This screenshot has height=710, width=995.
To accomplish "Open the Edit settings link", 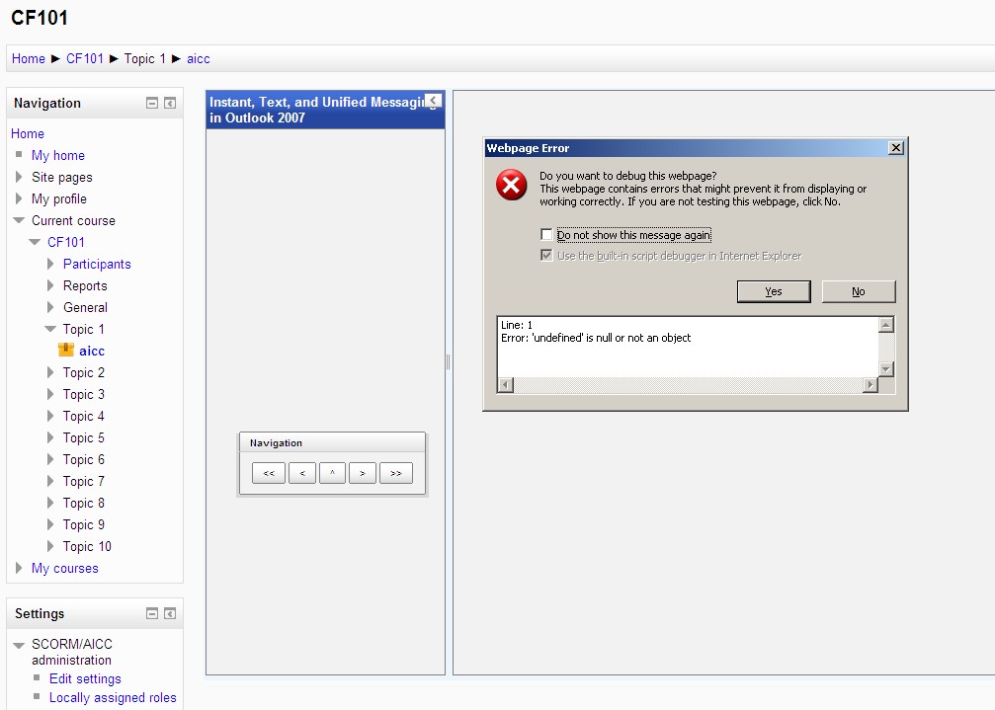I will 86,678.
